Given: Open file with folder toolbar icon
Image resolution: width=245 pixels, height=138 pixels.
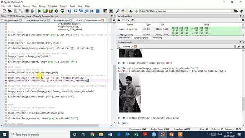Looking at the screenshot, I should [10, 11].
